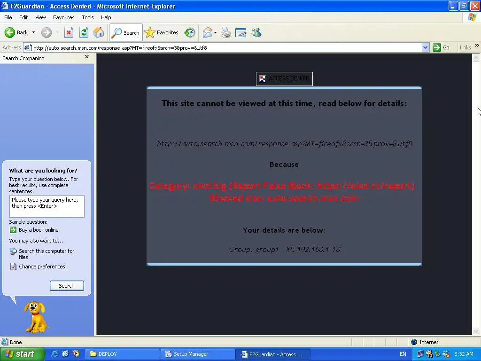Open the Back history dropdown arrow
481x361 pixels.
[x=33, y=32]
